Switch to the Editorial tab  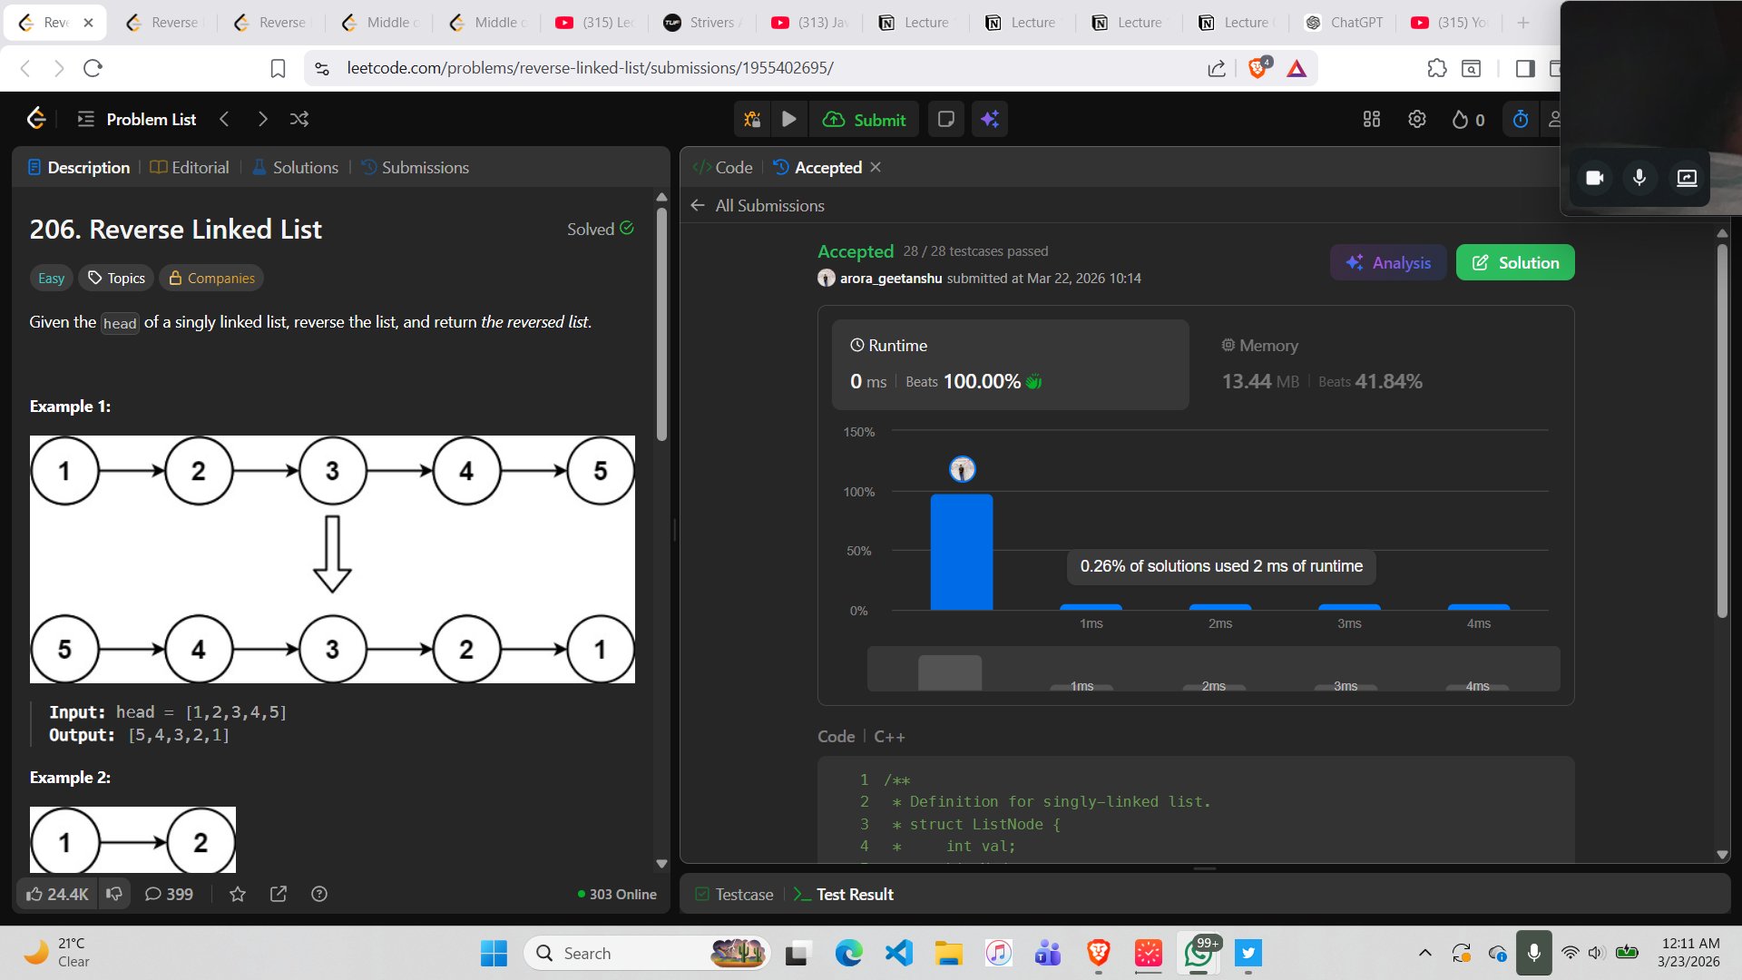pyautogui.click(x=190, y=168)
